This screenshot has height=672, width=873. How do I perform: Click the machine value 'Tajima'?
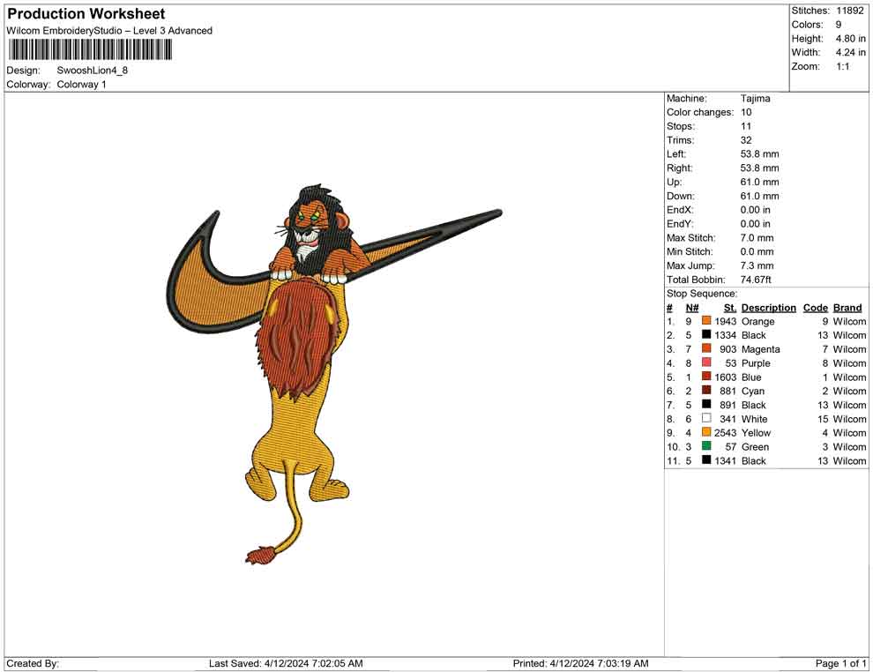click(x=755, y=99)
